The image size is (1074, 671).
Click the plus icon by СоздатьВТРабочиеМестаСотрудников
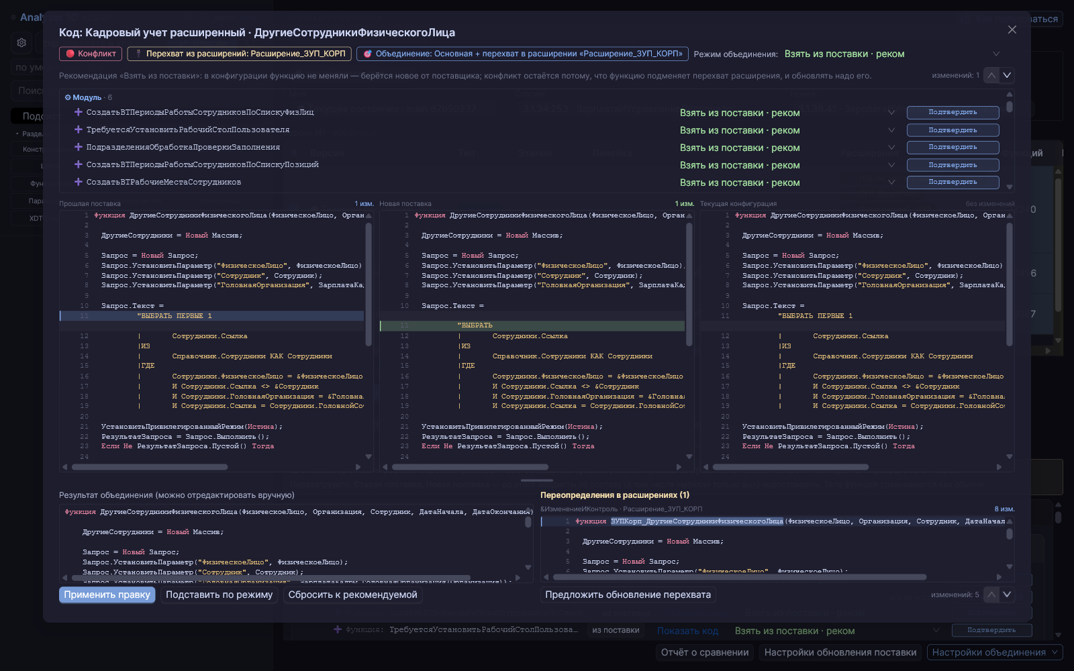click(x=79, y=182)
